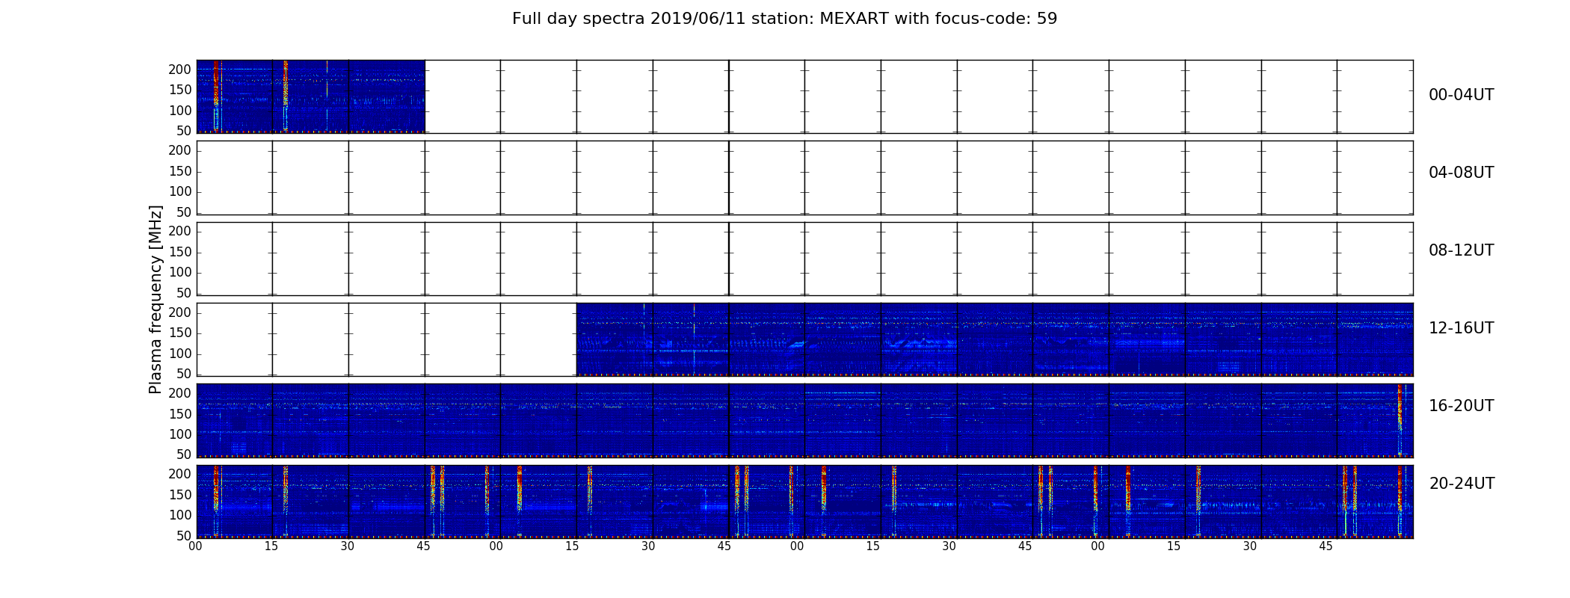The width and height of the screenshot is (1570, 598).
Task: Click the 'Plasma frequency [MHz]' axis label
Action: click(x=156, y=299)
